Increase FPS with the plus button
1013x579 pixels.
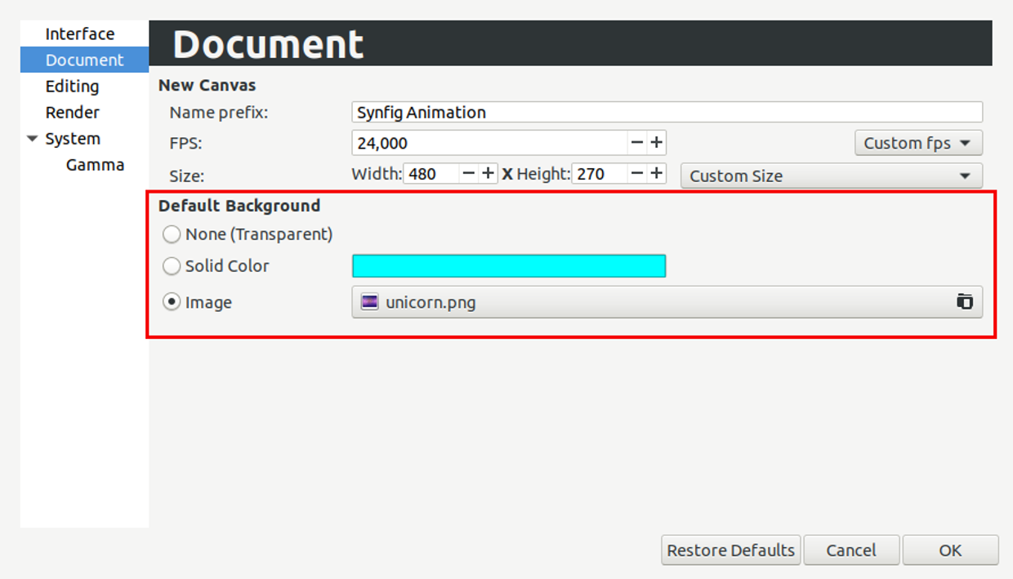(x=657, y=143)
